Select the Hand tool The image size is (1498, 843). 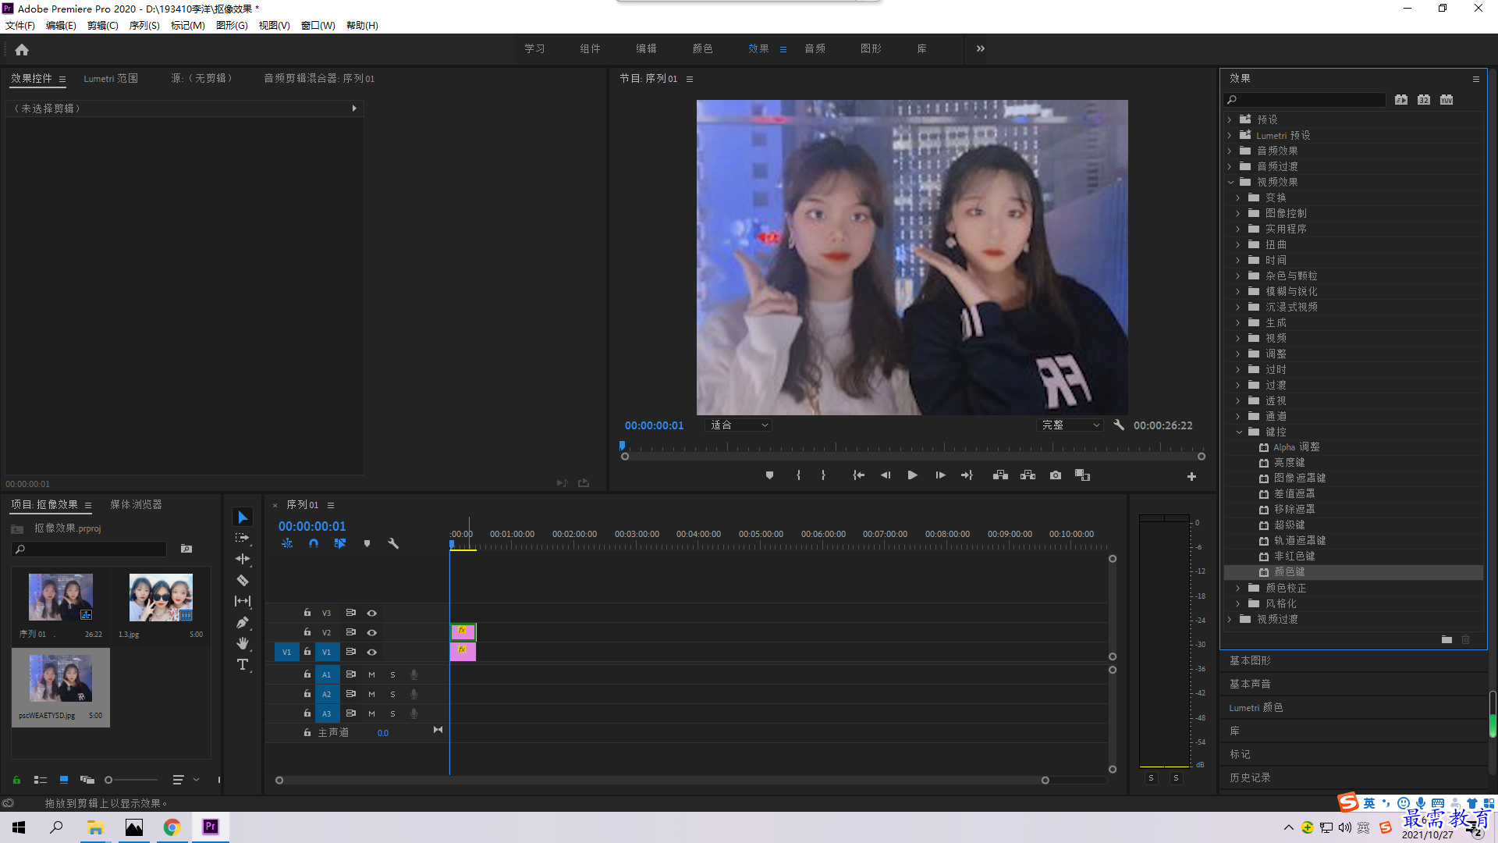click(243, 643)
